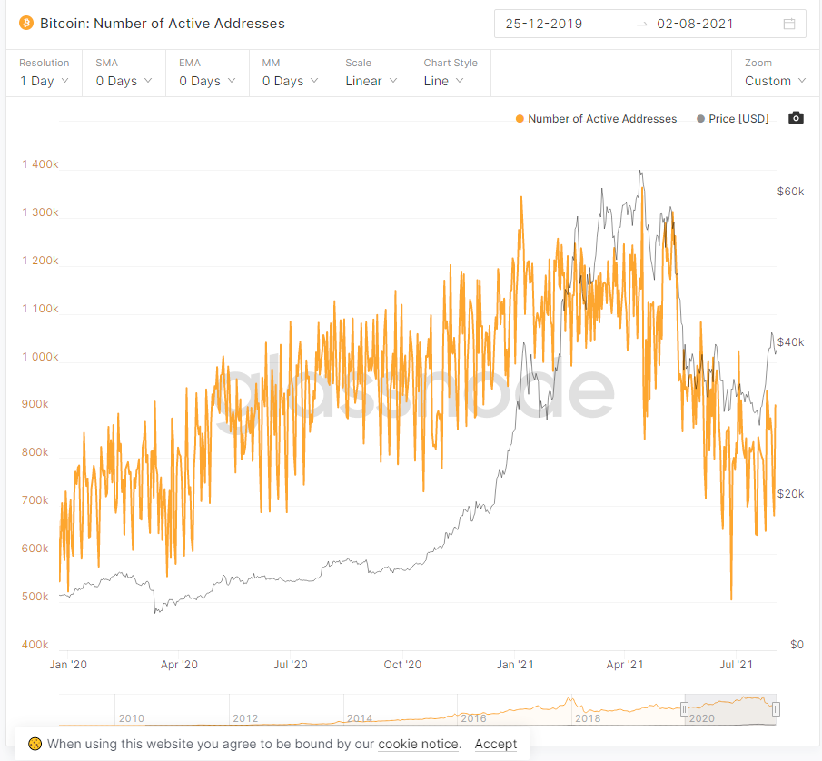Click the 500k y-axis label
Viewport: 822px width, 761px height.
(x=35, y=597)
